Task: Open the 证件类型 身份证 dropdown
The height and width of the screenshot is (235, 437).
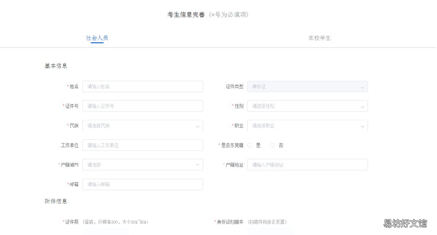Action: coord(307,86)
